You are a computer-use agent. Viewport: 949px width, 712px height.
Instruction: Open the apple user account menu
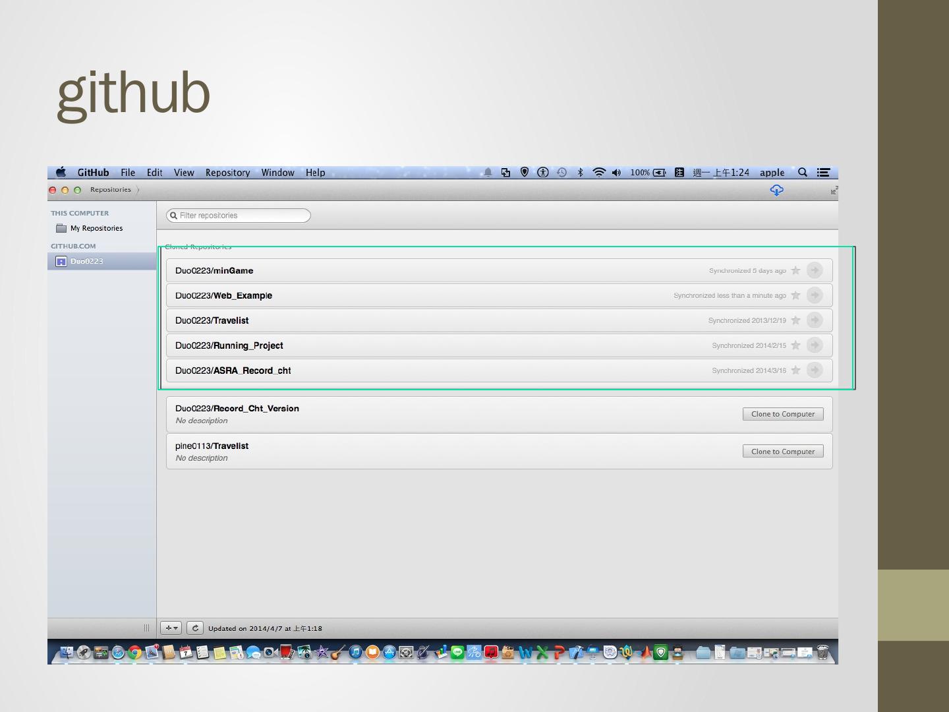(772, 173)
